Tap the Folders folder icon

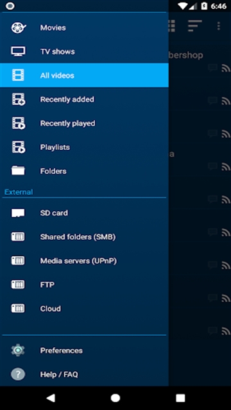tap(18, 170)
